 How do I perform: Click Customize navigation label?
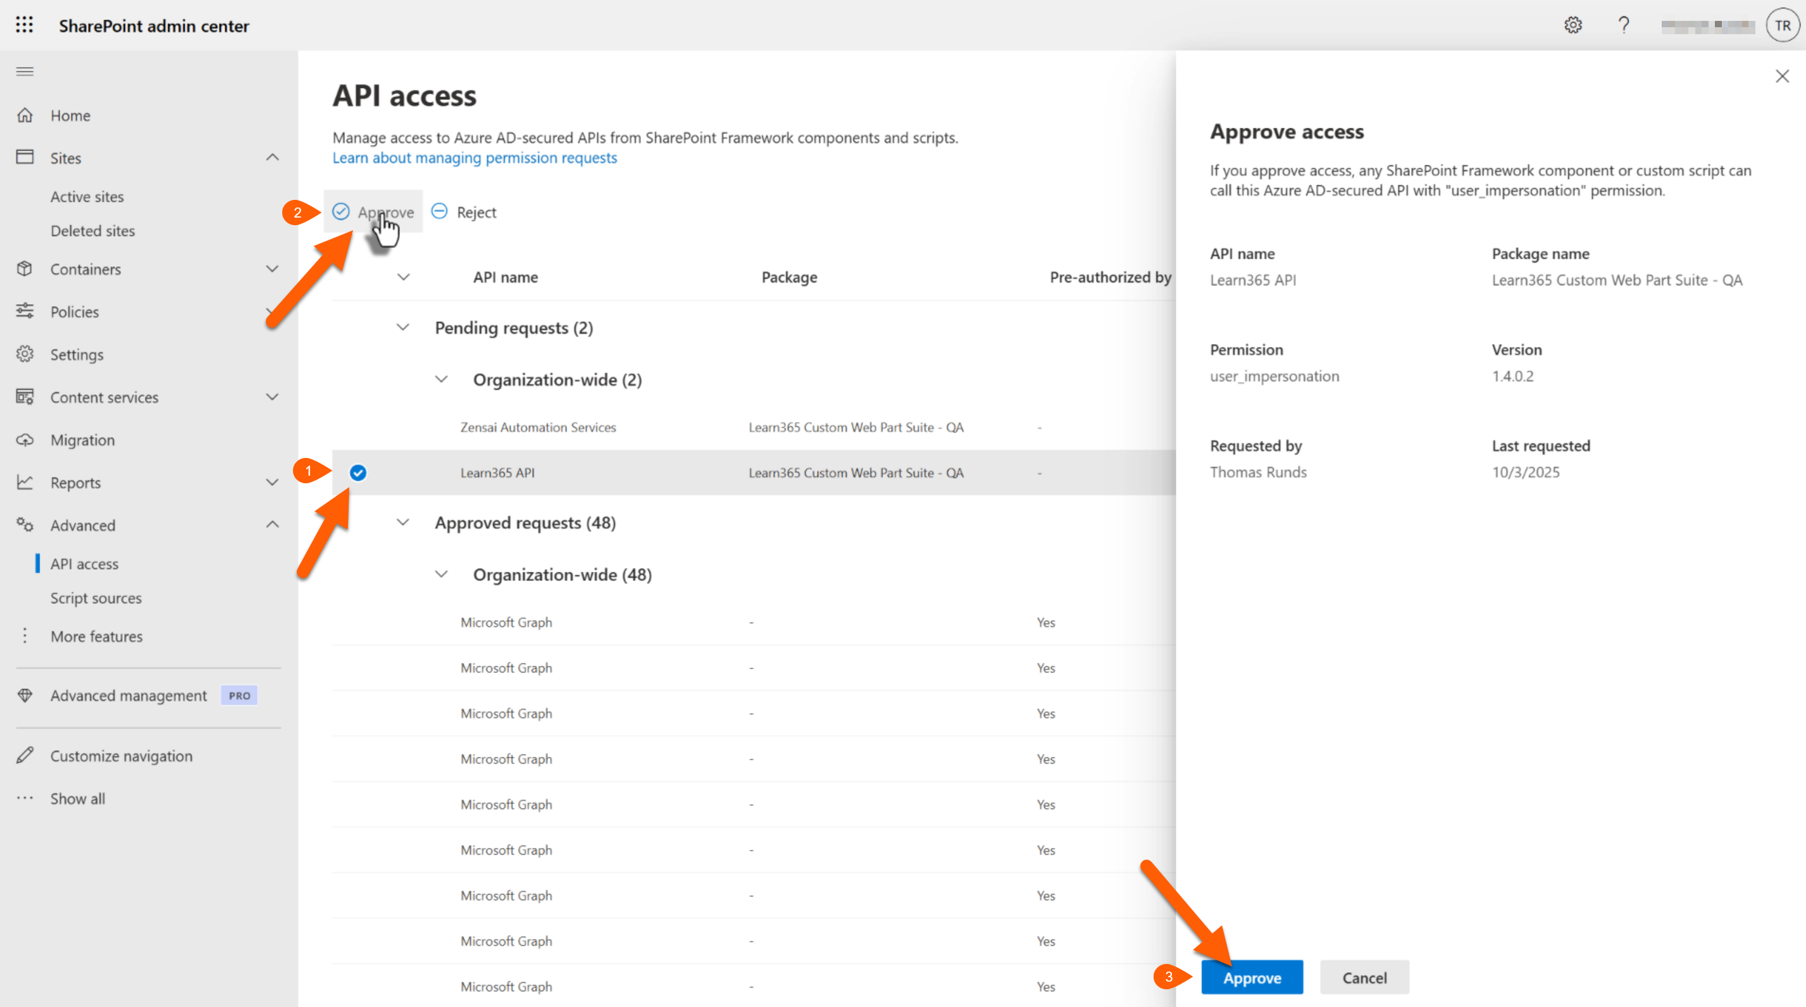click(x=121, y=756)
